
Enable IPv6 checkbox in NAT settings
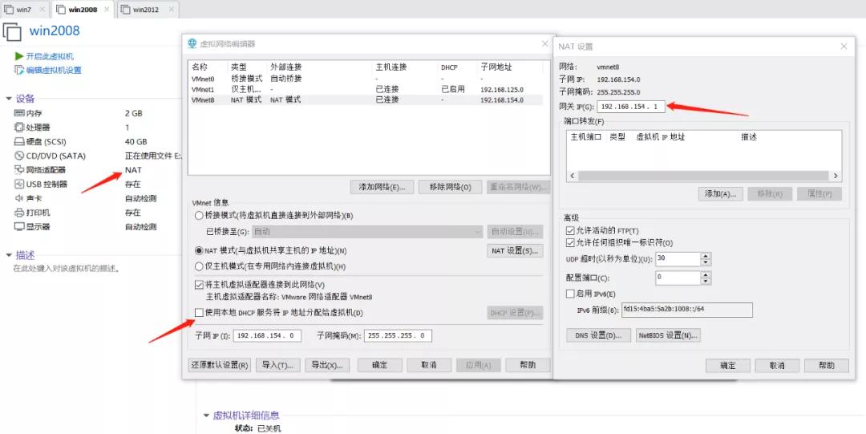(571, 294)
